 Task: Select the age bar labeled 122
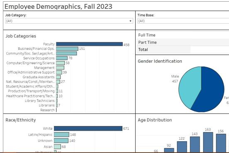coord(182,147)
